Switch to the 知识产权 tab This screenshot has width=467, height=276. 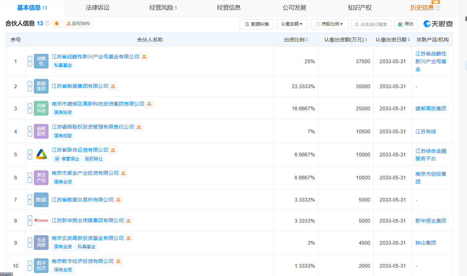point(360,8)
